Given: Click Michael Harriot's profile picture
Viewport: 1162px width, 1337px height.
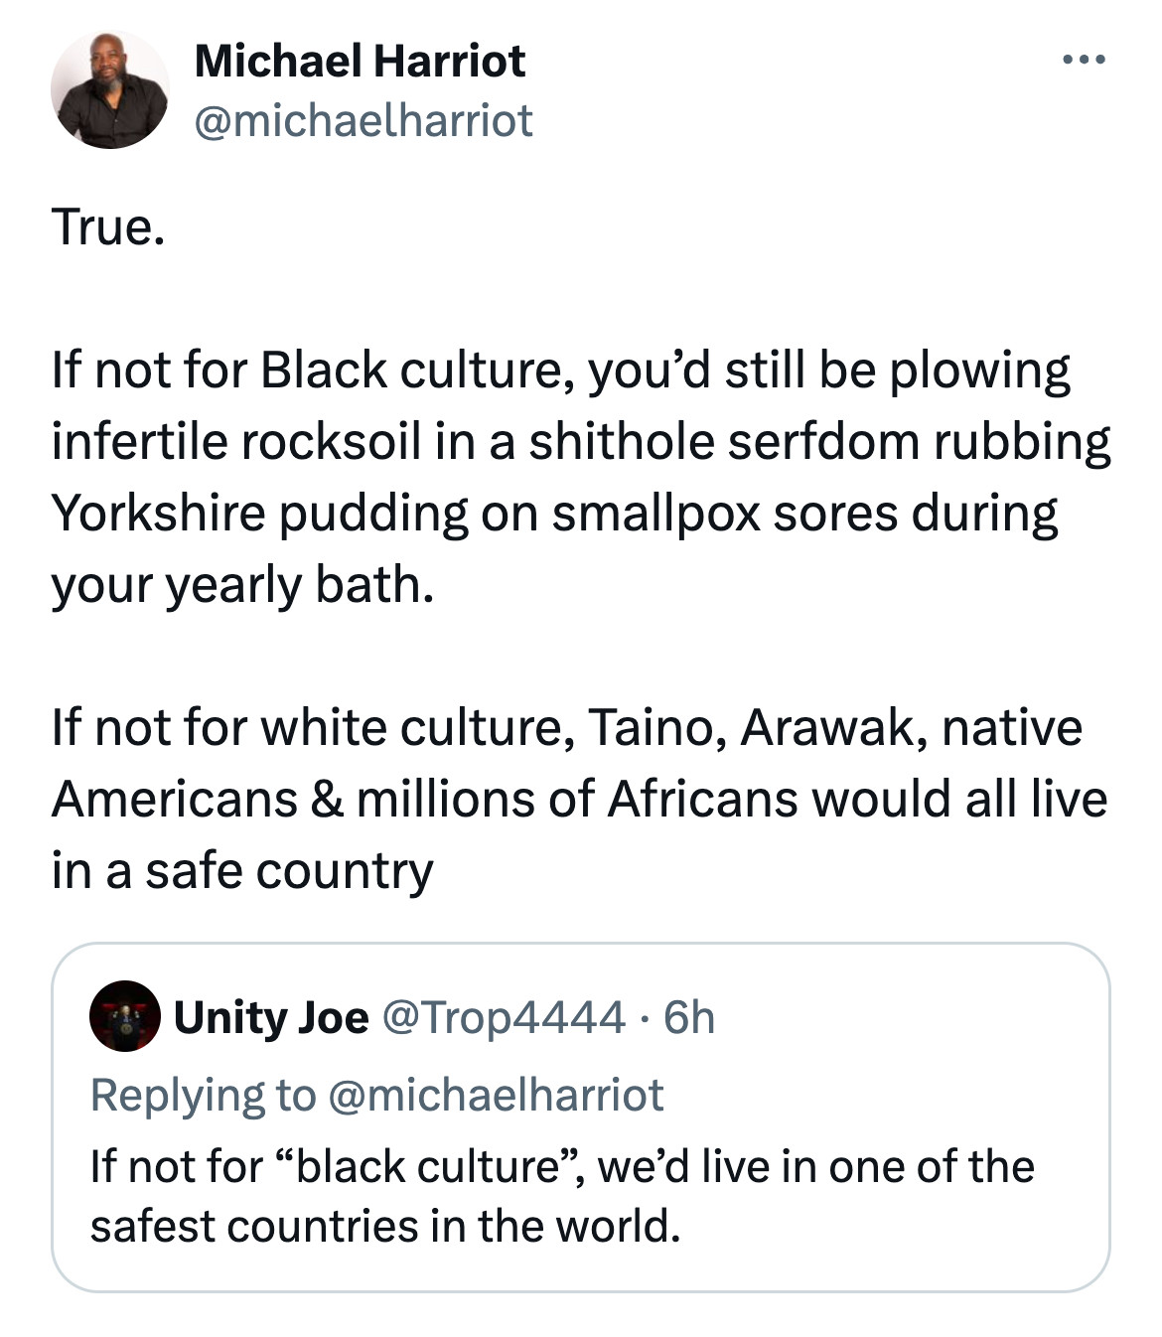Looking at the screenshot, I should pyautogui.click(x=110, y=89).
